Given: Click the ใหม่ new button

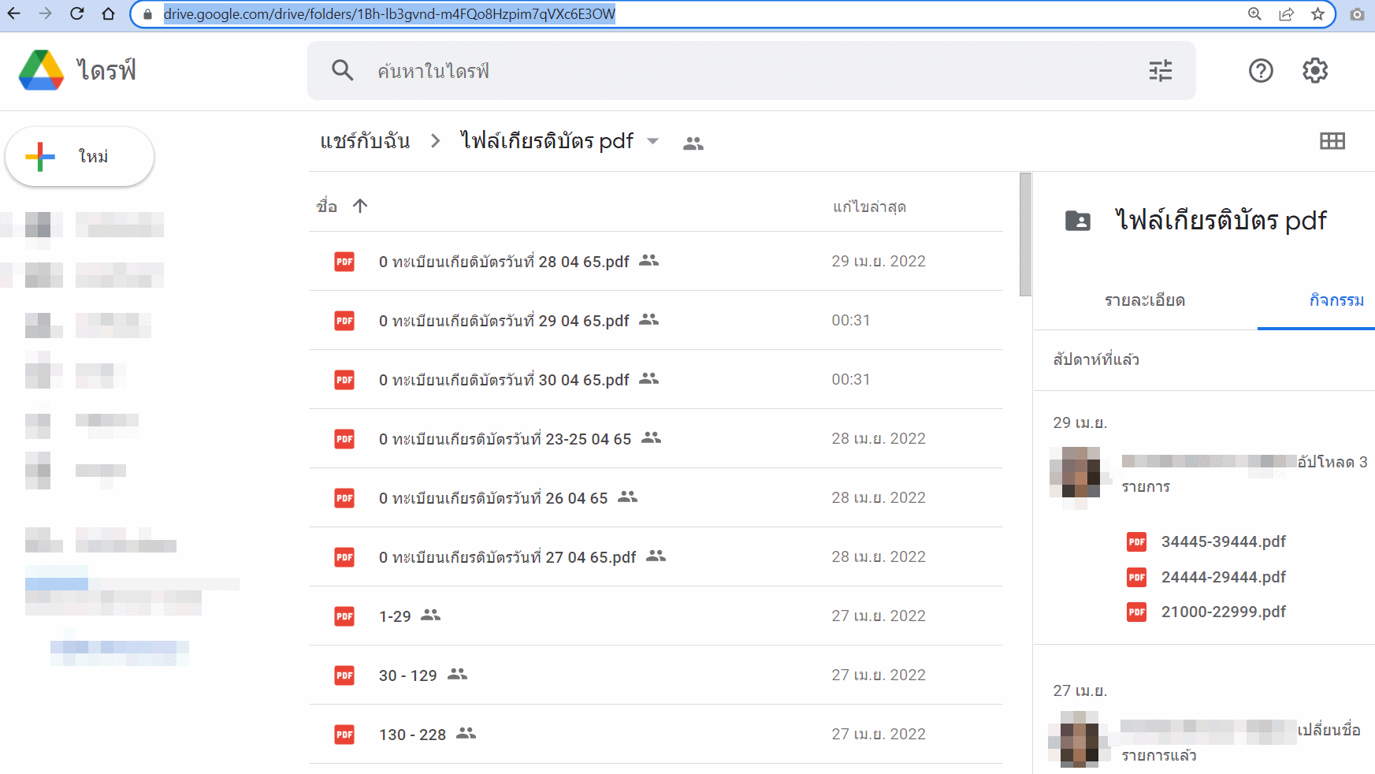Looking at the screenshot, I should pos(80,157).
